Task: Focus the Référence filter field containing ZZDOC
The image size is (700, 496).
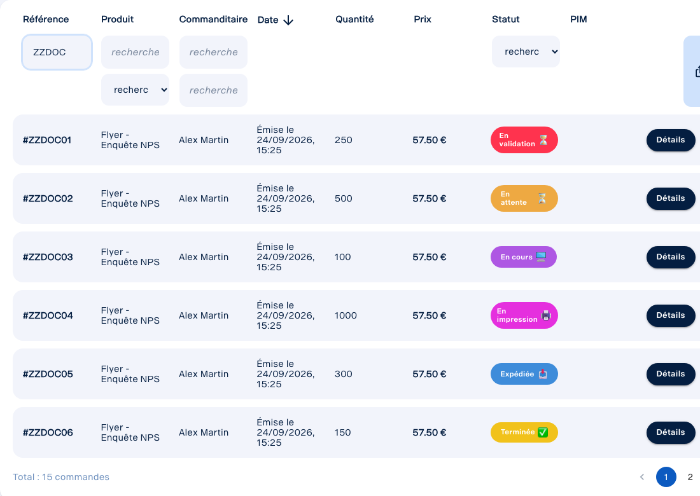Action: click(57, 52)
